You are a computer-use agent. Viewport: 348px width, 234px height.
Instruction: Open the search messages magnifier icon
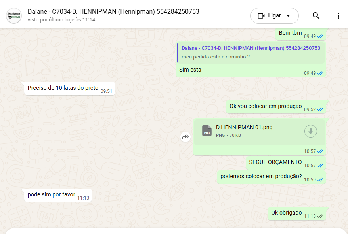tap(316, 16)
